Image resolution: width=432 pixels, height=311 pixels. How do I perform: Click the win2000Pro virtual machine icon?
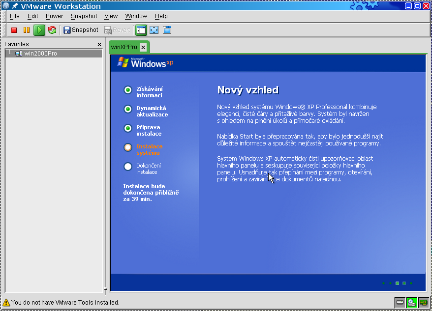(x=19, y=54)
